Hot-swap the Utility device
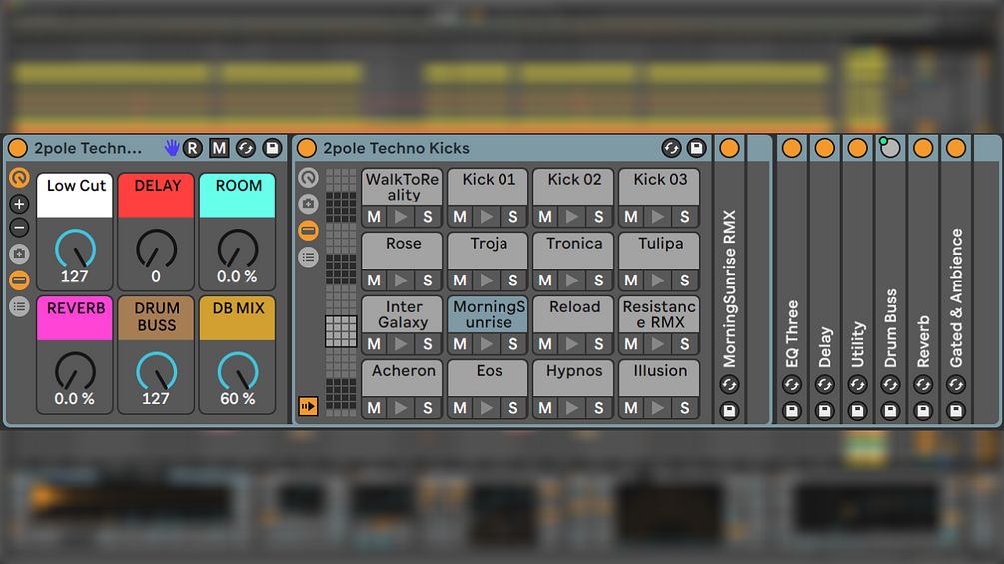This screenshot has height=564, width=1004. [857, 385]
